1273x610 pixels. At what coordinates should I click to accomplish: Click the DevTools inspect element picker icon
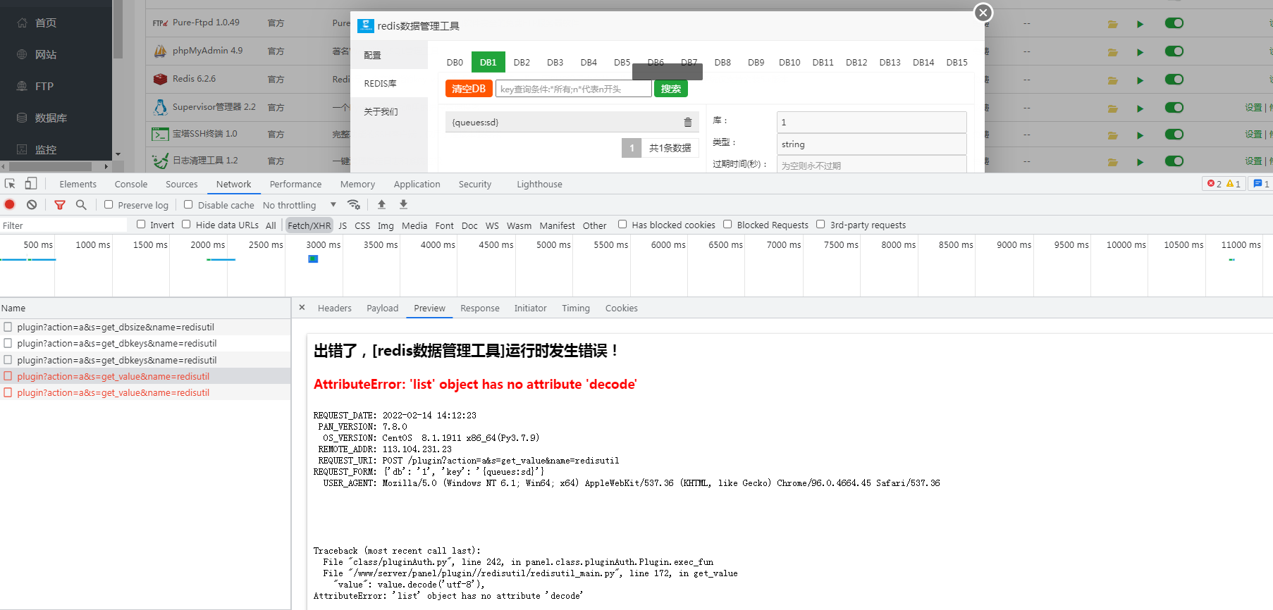10,184
